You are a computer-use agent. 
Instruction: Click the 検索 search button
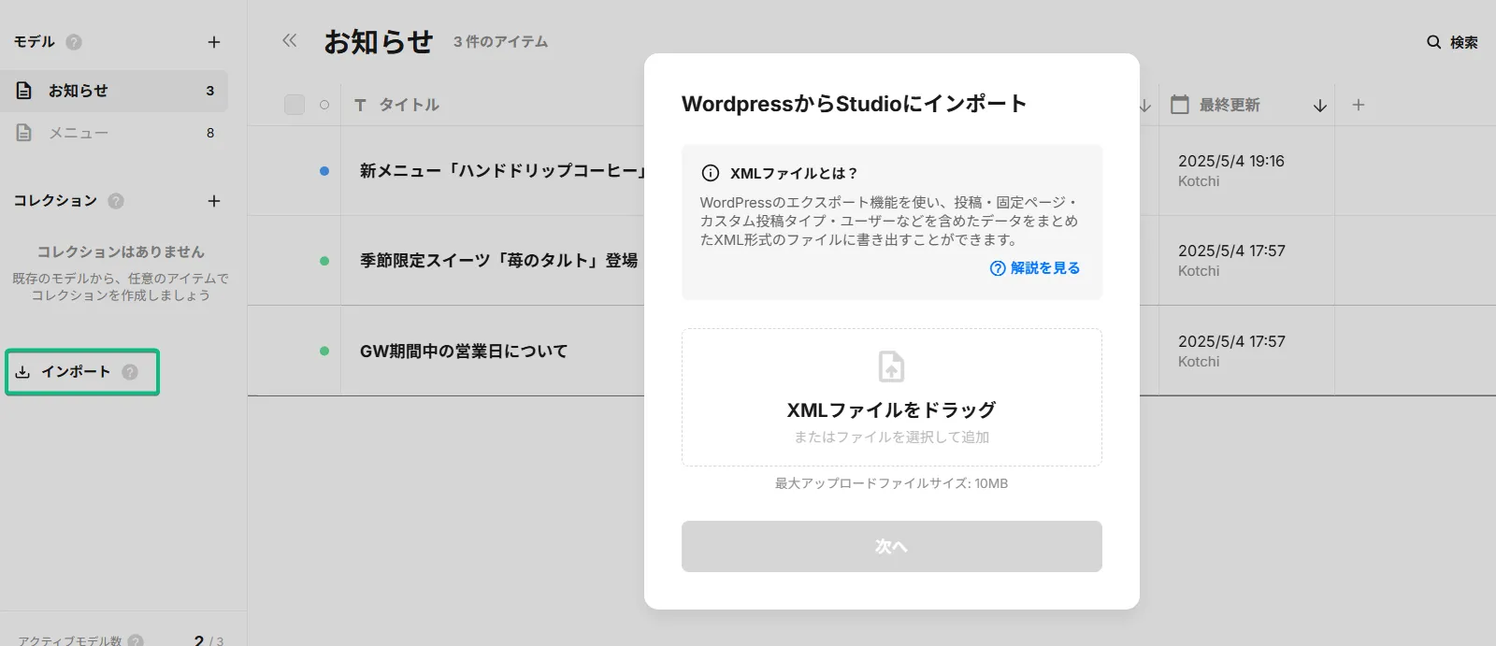1452,42
